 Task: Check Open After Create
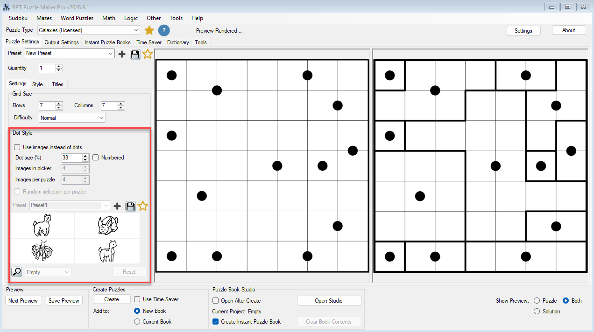(x=216, y=301)
